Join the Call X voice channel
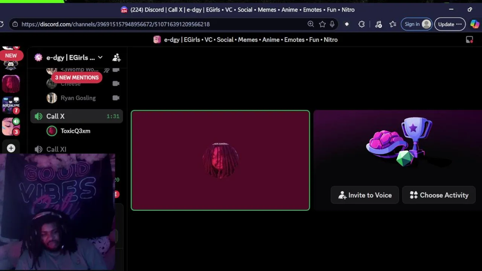Viewport: 482px width, 271px height. (76, 116)
